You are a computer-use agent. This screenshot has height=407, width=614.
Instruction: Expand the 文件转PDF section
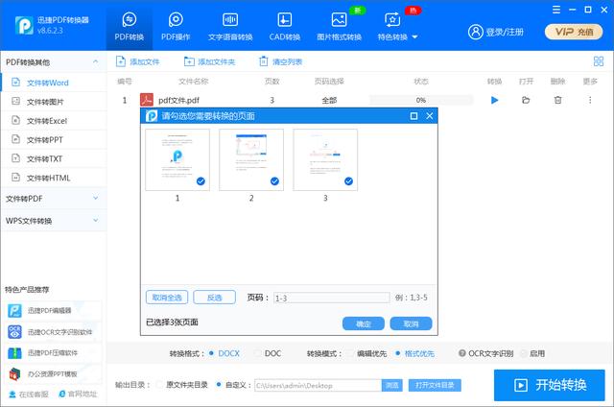(54, 199)
